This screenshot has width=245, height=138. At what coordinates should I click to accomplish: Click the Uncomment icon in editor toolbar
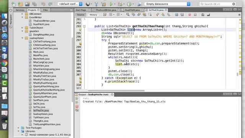(x=208, y=15)
